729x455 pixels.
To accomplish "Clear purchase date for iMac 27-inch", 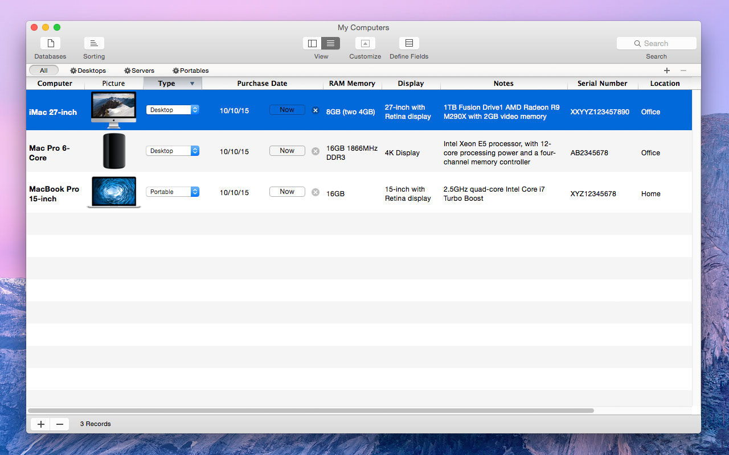I will click(316, 110).
